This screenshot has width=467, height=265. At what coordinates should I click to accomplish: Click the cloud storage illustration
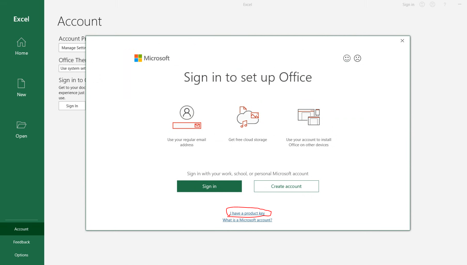tap(248, 117)
